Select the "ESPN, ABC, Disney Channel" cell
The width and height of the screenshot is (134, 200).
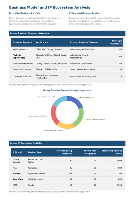tap(48, 49)
